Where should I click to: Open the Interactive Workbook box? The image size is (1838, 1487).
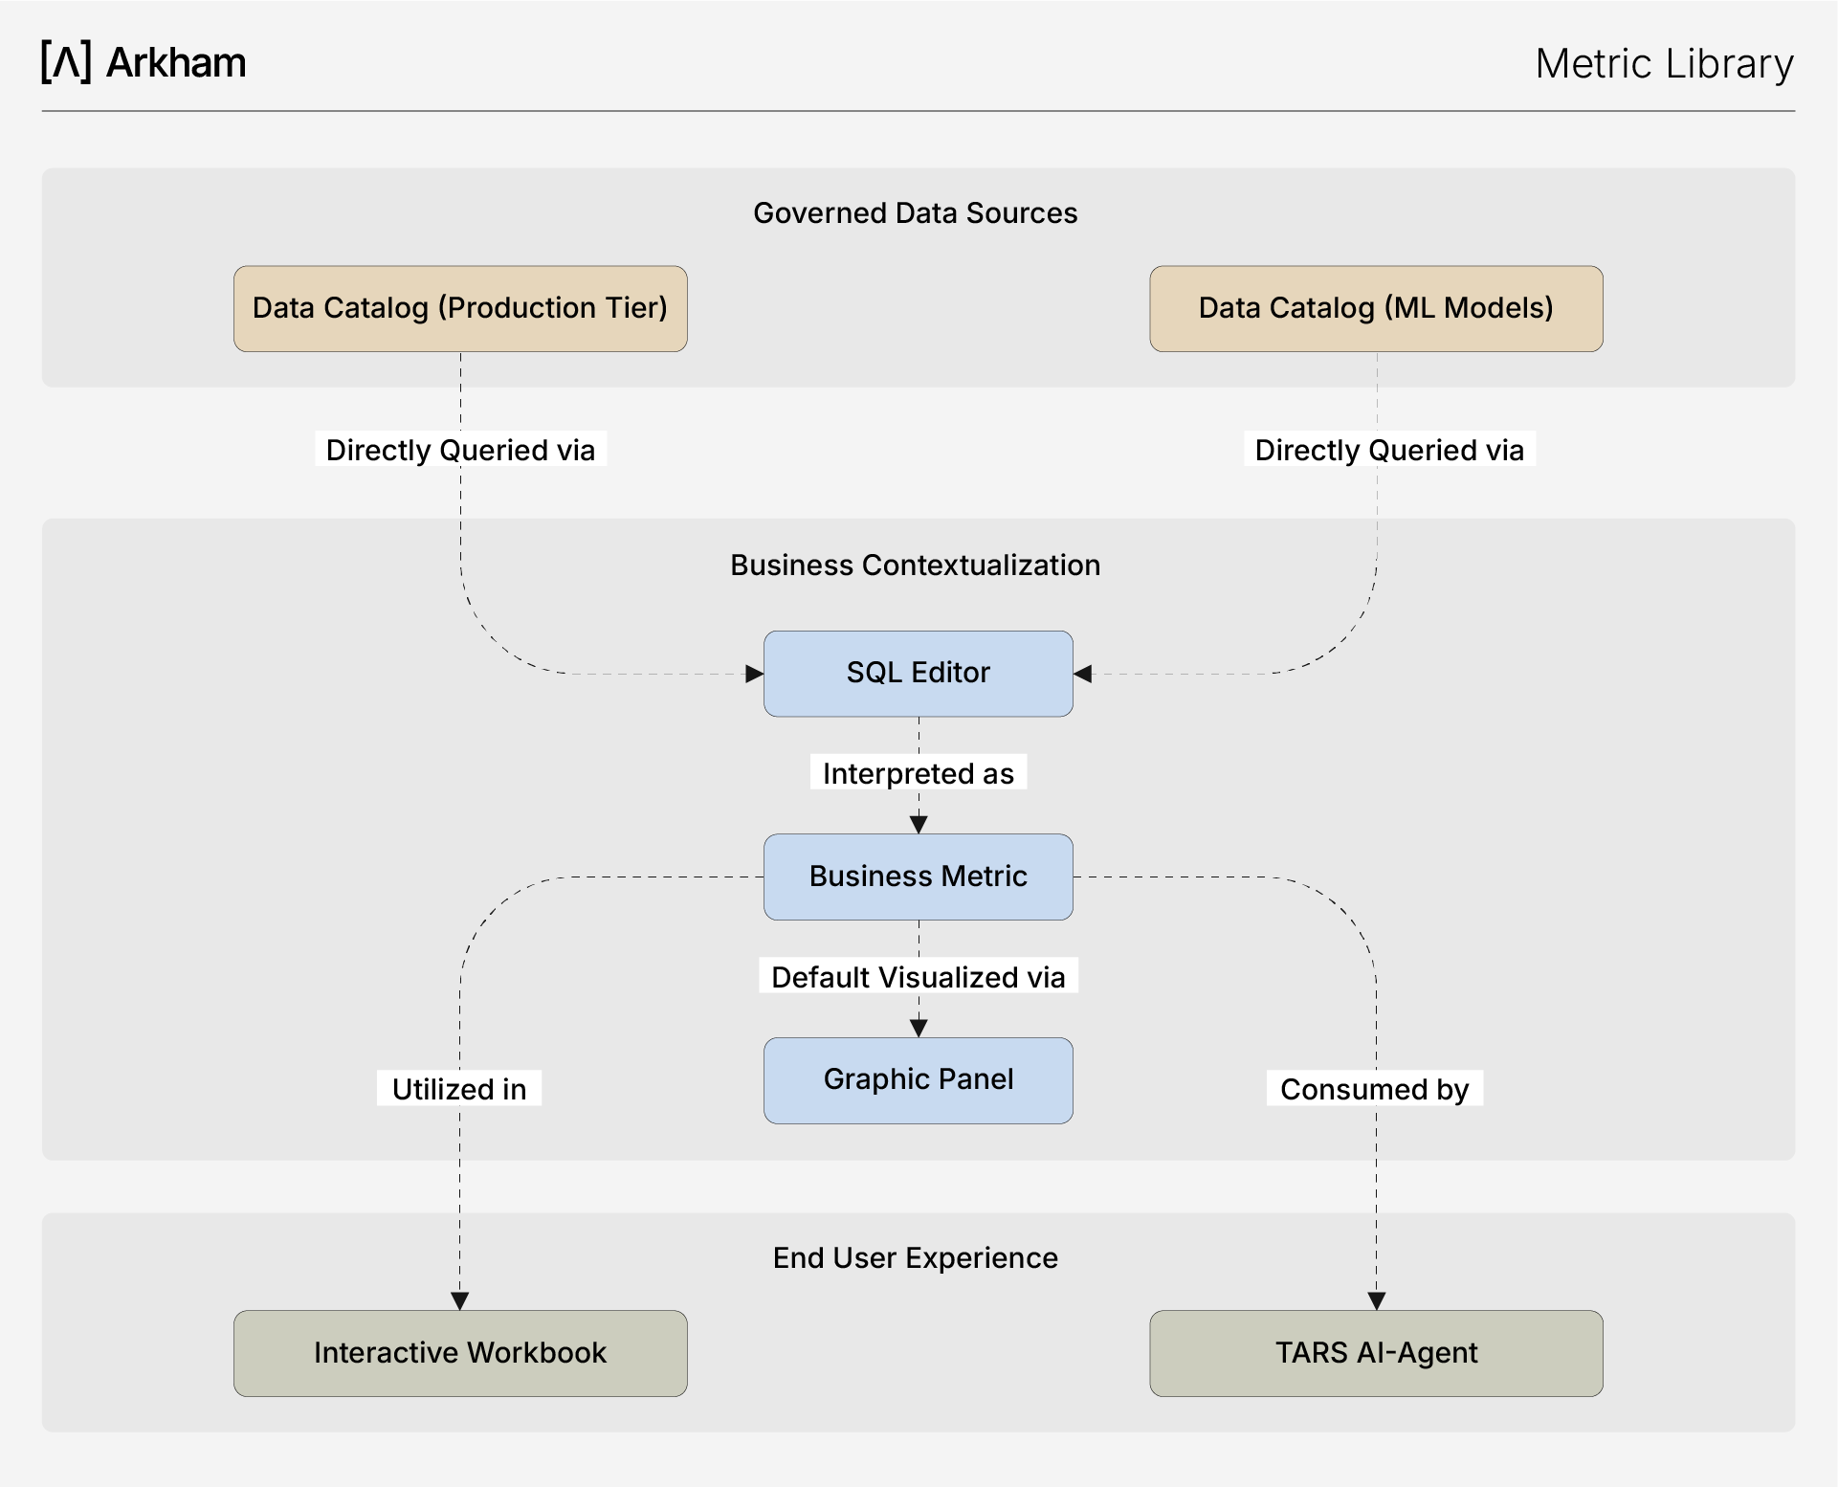(460, 1353)
